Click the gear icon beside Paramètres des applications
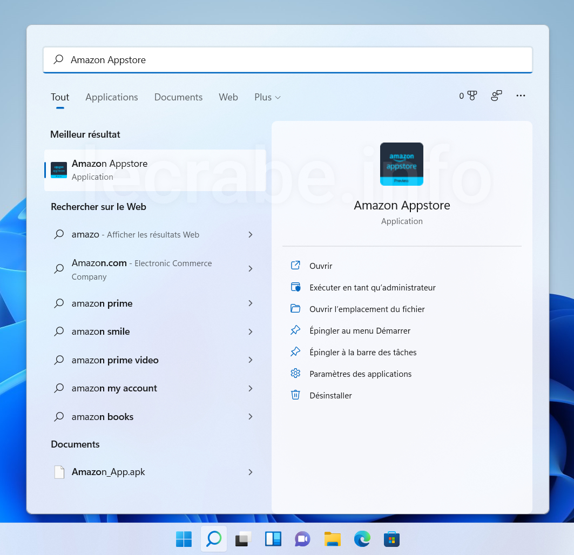The width and height of the screenshot is (574, 555). tap(295, 373)
